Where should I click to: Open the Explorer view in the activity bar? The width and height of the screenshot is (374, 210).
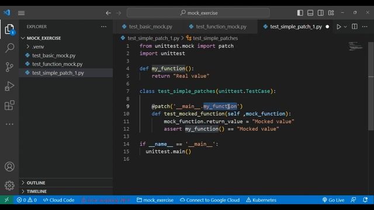(x=9, y=29)
